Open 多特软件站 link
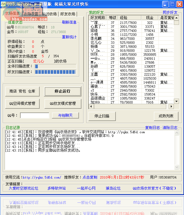Screen dimensions: 184x215 click(57, 188)
